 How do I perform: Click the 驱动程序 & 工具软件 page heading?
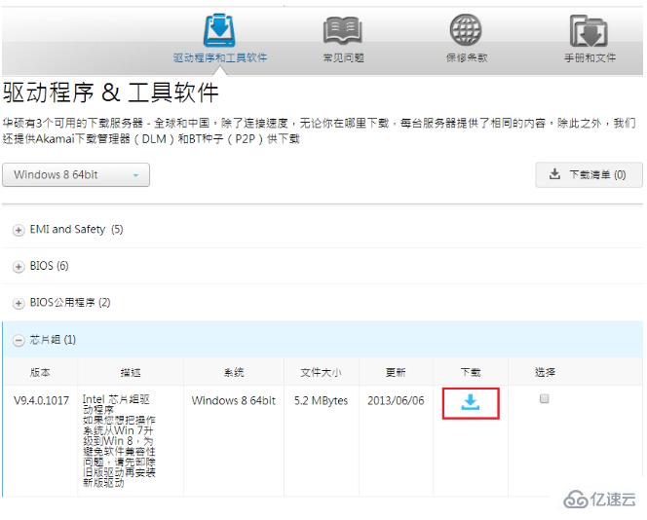point(110,92)
